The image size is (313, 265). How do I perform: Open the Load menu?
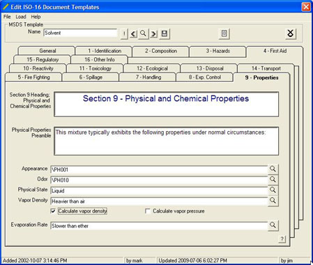pyautogui.click(x=21, y=17)
